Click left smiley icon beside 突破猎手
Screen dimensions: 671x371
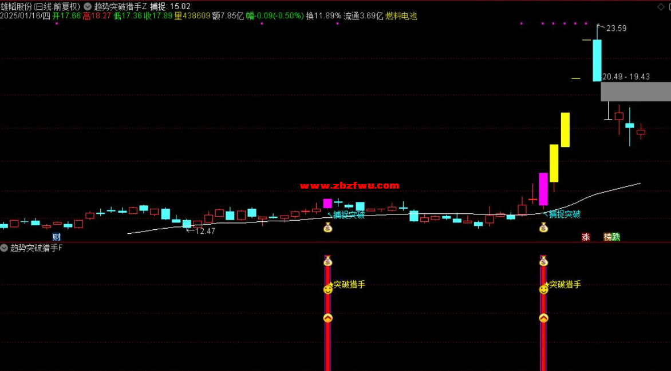coord(328,290)
